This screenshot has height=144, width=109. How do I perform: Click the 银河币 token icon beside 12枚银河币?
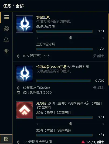[18, 56]
